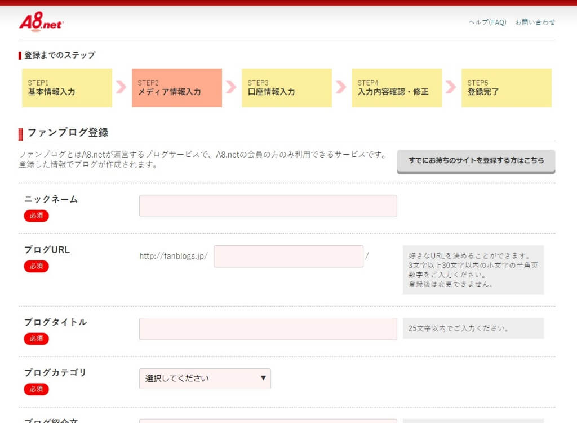This screenshot has height=423, width=577.
Task: Click the dropdown arrow on 選択してください
Action: coord(264,379)
